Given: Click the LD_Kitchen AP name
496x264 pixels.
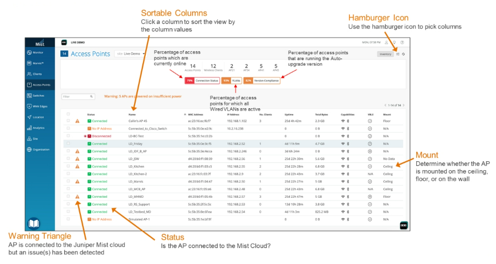Looking at the screenshot, I should (x=136, y=167).
